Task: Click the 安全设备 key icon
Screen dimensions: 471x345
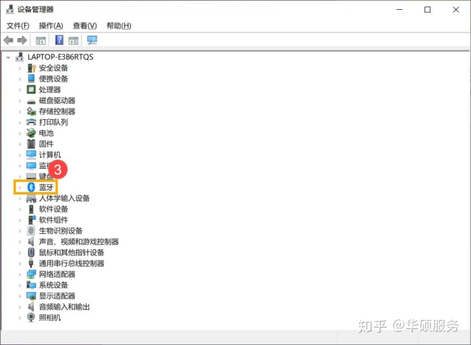Action: point(31,68)
